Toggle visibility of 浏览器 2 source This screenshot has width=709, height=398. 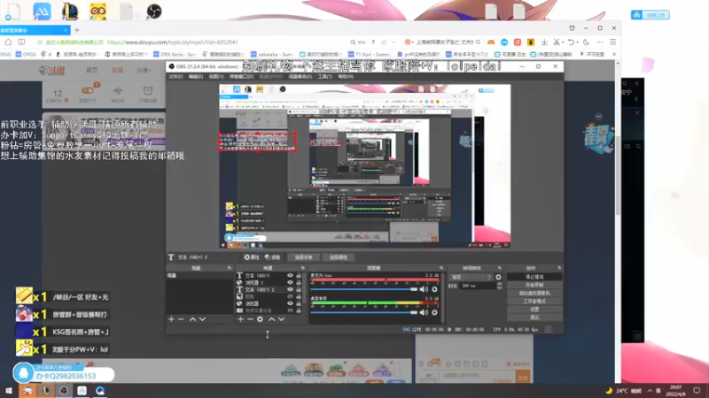pyautogui.click(x=290, y=282)
